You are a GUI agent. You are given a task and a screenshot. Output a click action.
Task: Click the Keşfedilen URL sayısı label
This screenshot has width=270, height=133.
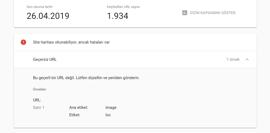click(x=123, y=7)
